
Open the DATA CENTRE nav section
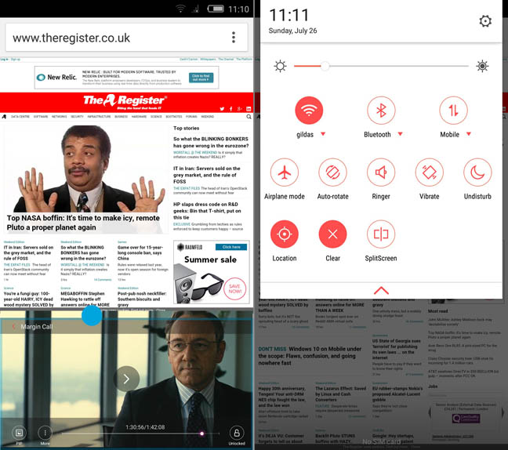(20, 117)
